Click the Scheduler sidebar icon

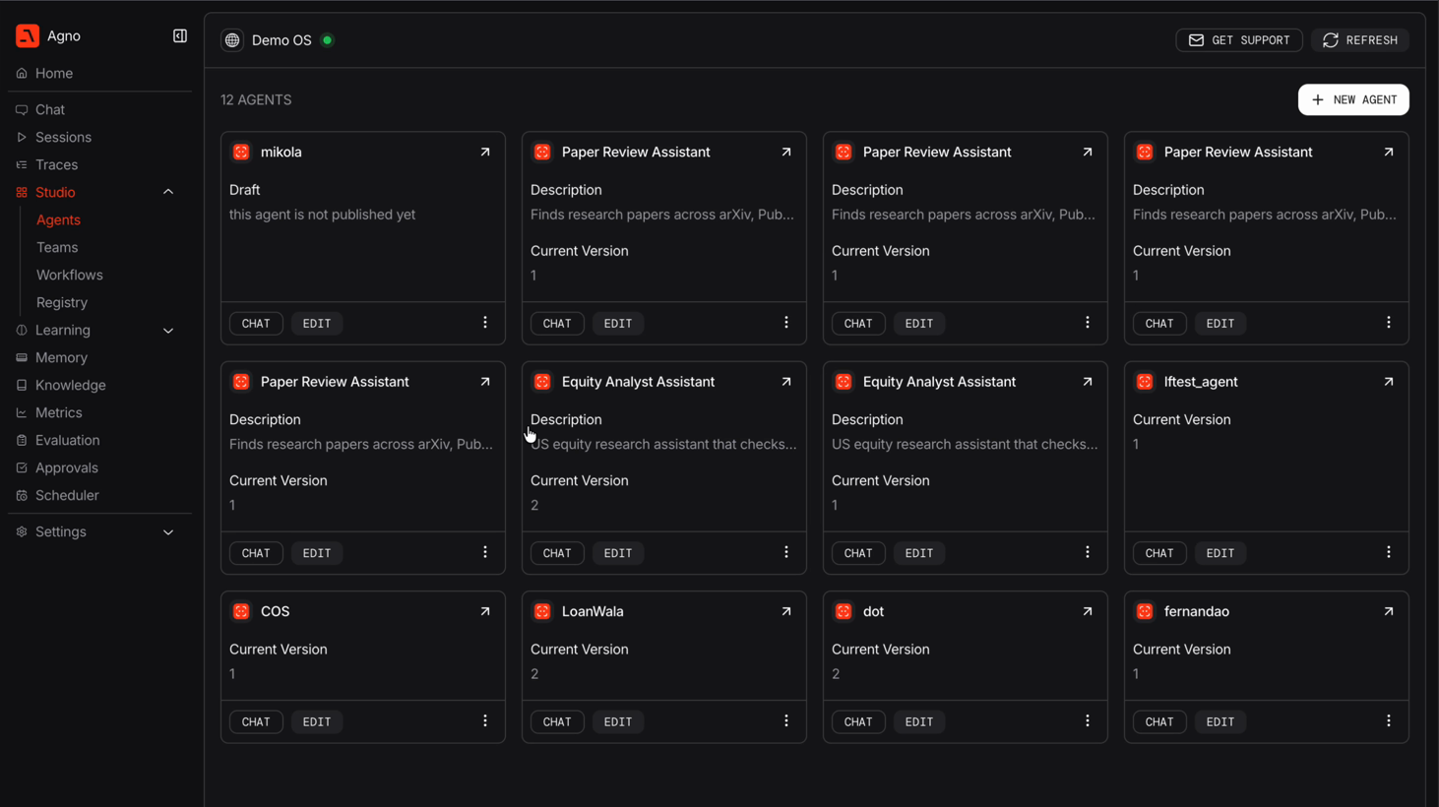tap(22, 496)
